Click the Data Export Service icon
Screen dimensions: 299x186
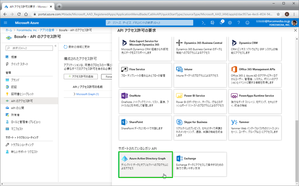pyautogui.click(x=125, y=43)
